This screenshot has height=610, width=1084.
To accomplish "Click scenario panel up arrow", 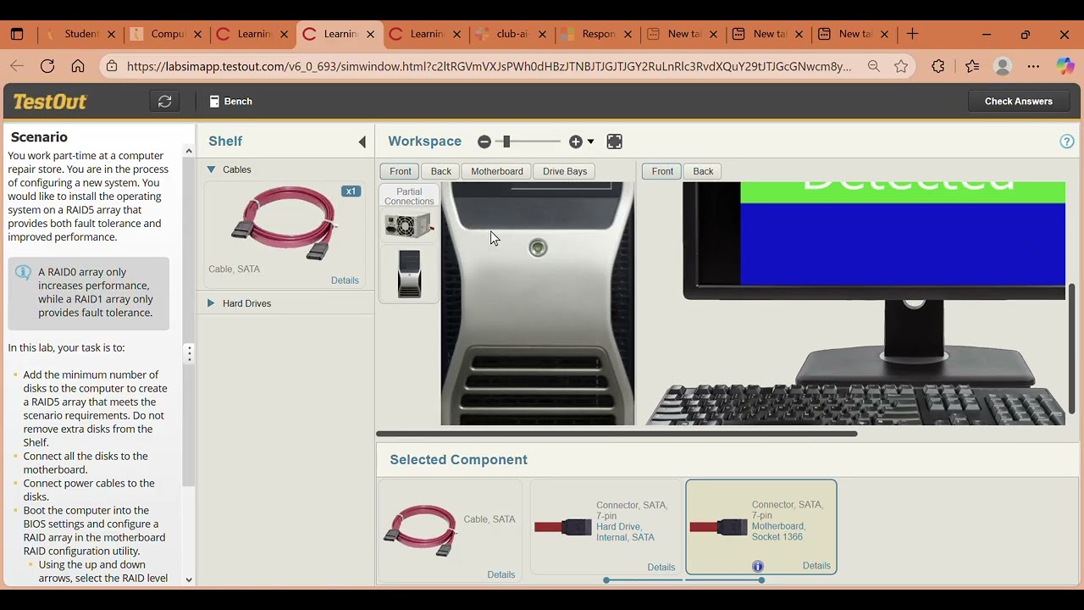I will coord(189,152).
